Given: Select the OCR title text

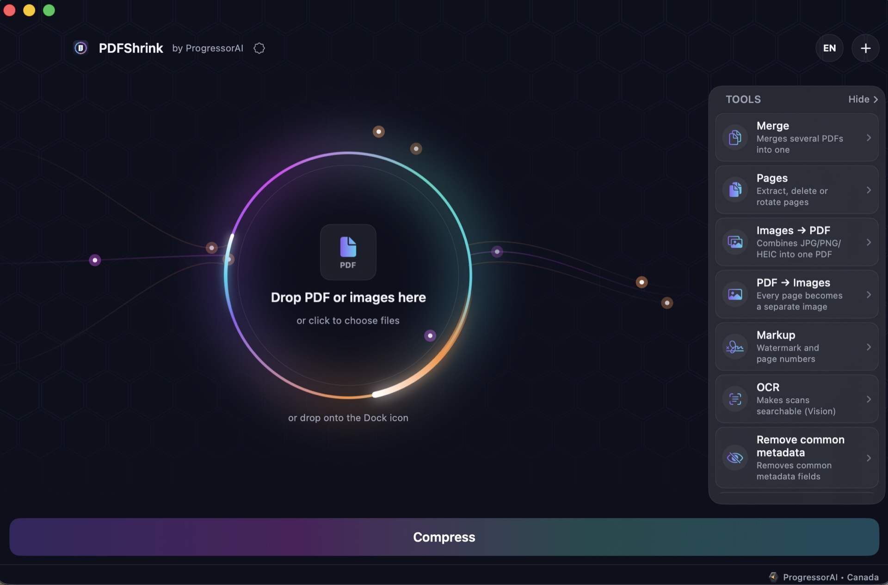Looking at the screenshot, I should (x=768, y=387).
